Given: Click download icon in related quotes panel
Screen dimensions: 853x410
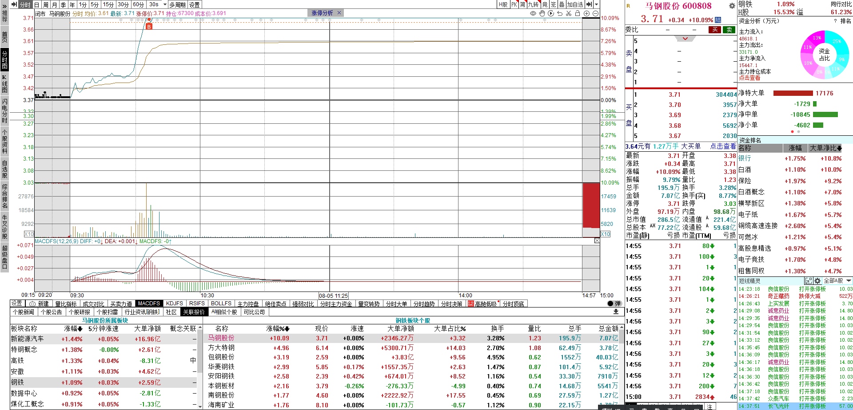Looking at the screenshot, I should pos(616,312).
